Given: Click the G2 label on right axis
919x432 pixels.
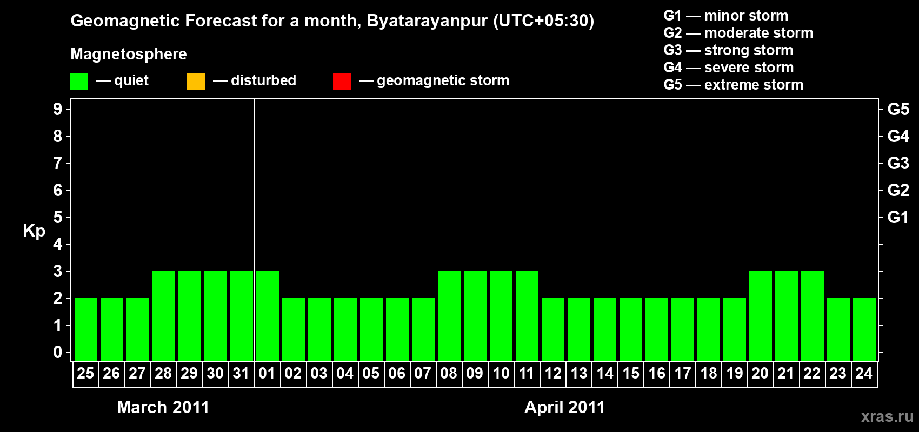Looking at the screenshot, I should tap(898, 190).
